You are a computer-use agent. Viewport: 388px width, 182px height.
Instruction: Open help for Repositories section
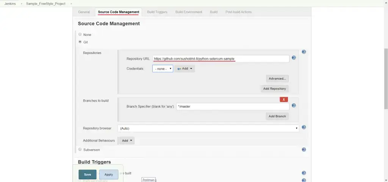click(304, 52)
